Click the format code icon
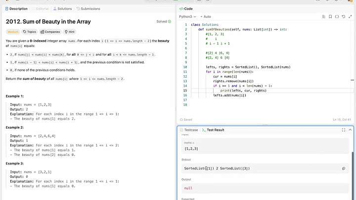The height and width of the screenshot is (200, 356). coord(324,17)
